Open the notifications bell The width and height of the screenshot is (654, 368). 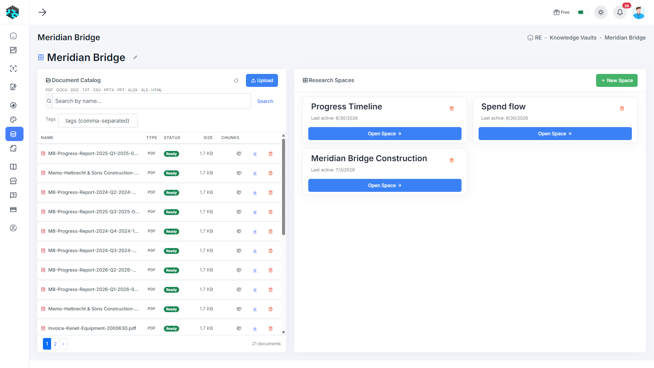pyautogui.click(x=620, y=12)
